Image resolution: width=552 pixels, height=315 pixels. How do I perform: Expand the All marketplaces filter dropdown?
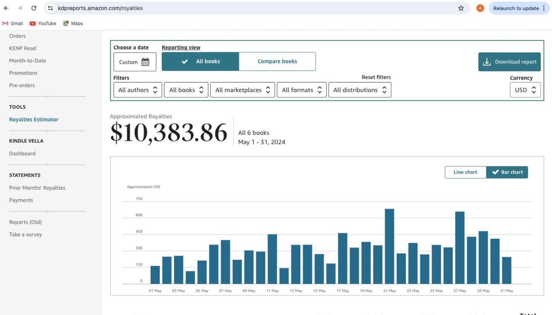coord(242,90)
